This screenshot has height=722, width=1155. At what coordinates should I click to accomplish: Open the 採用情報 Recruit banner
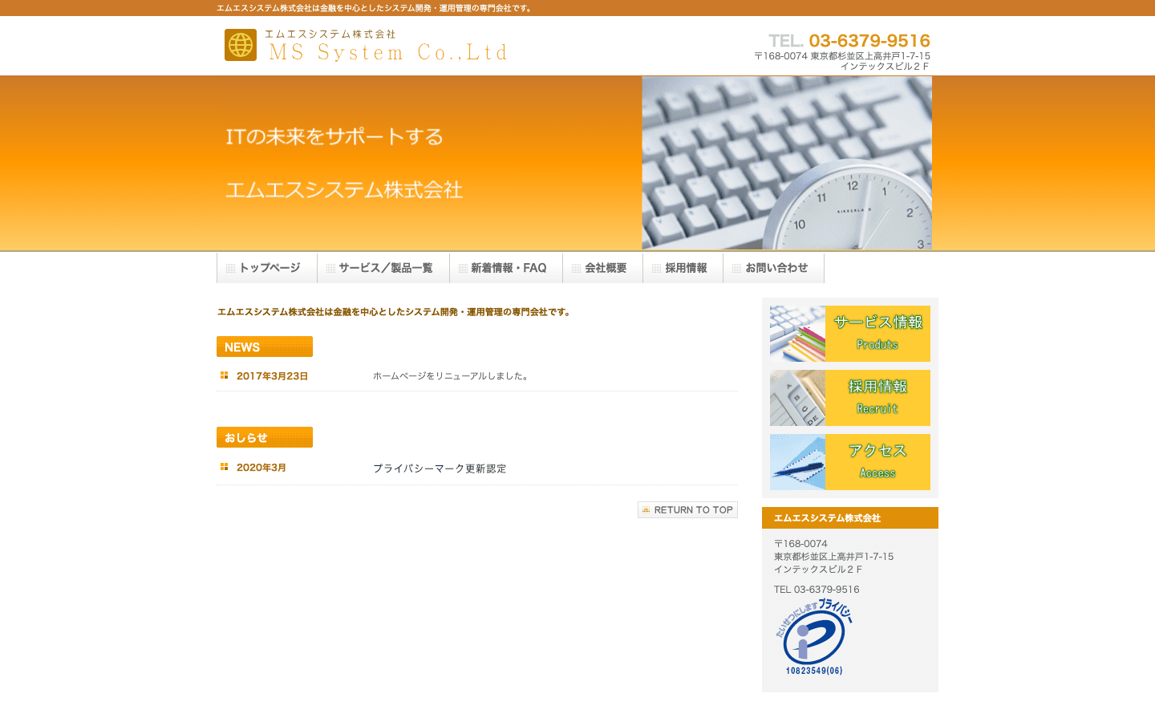tap(850, 398)
